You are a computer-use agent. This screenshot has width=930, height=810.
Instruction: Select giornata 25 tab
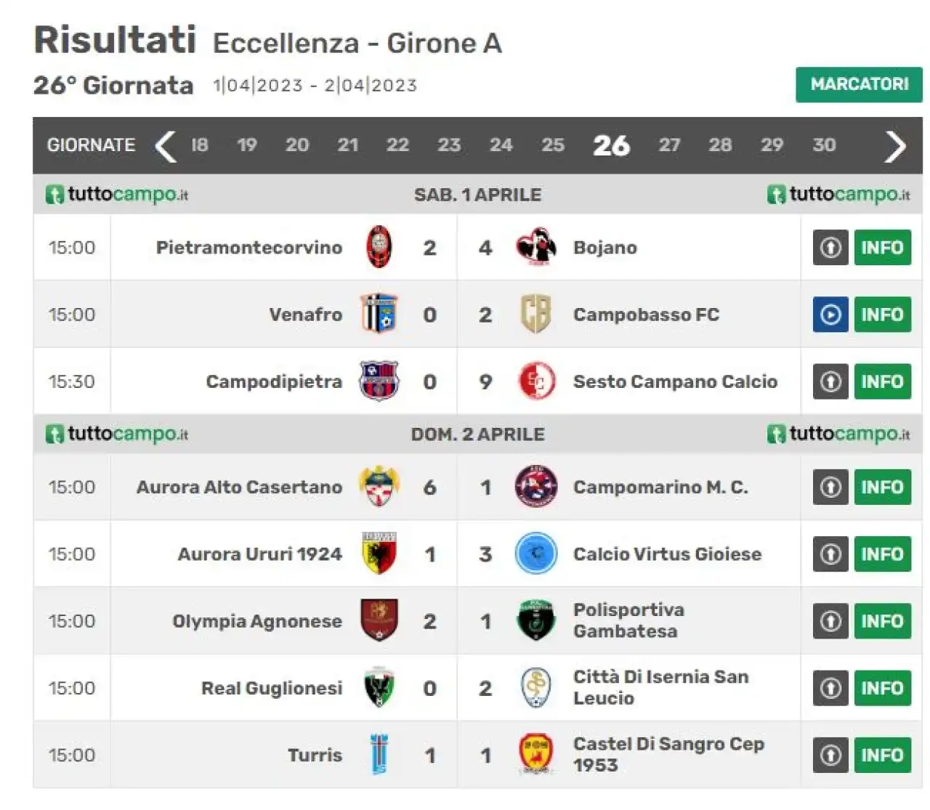coord(553,145)
